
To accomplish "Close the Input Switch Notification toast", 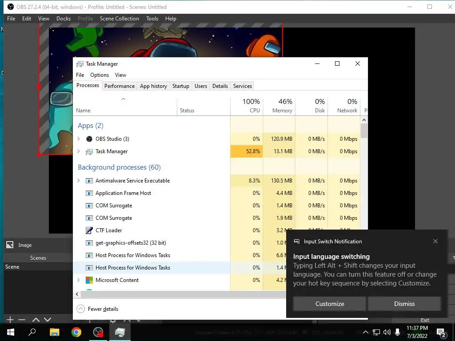I will point(435,241).
